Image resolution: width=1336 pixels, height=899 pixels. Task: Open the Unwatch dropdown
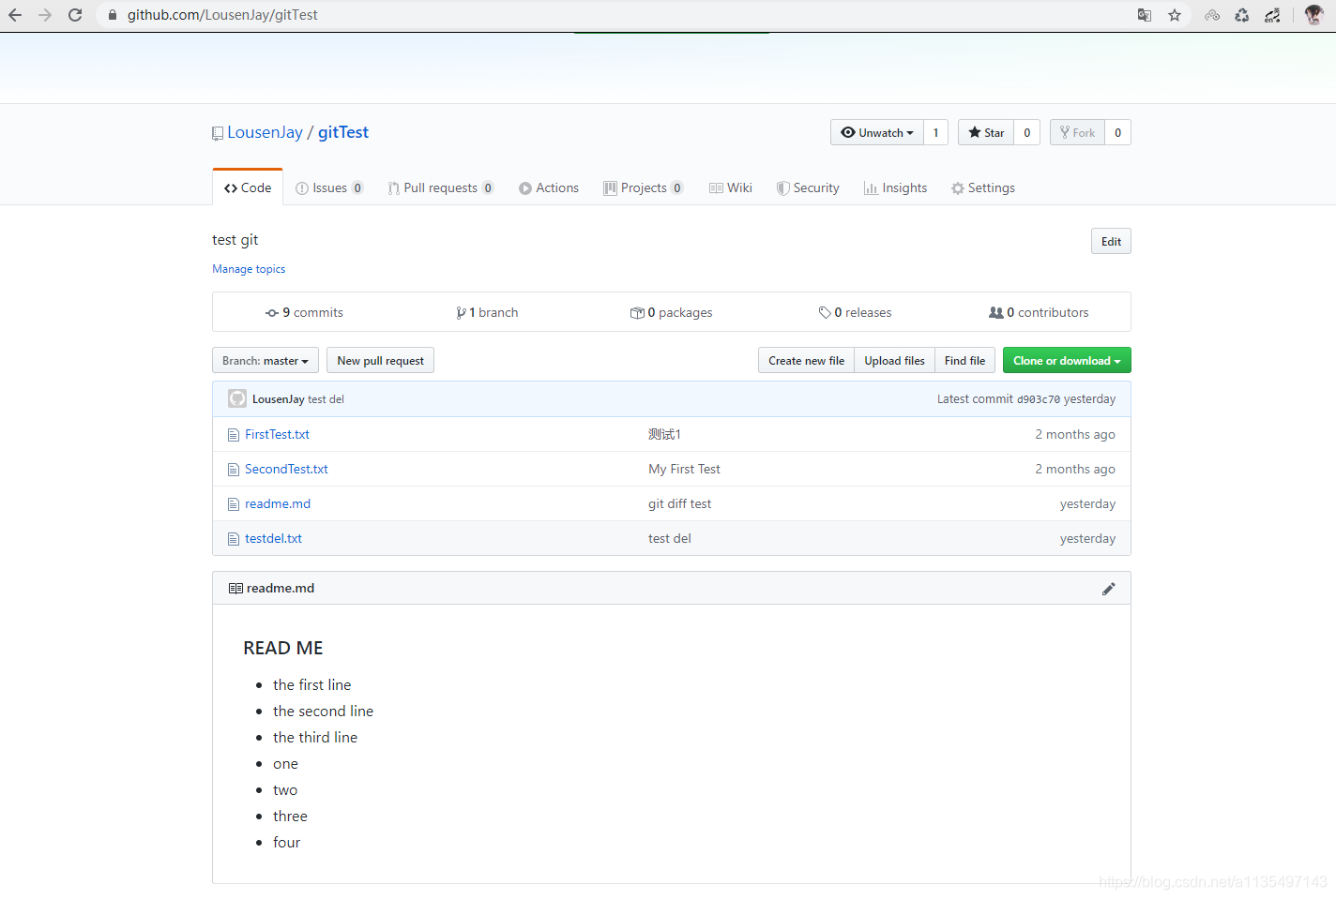click(877, 132)
